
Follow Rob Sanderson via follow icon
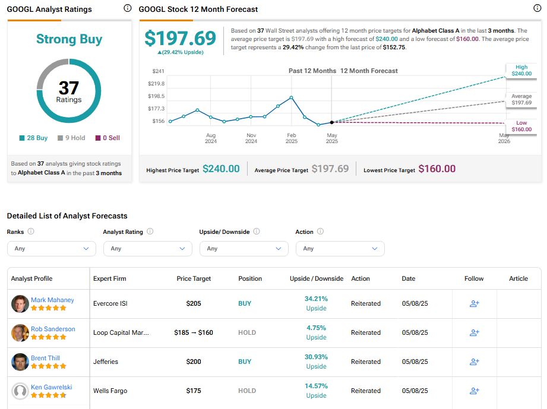pos(474,332)
